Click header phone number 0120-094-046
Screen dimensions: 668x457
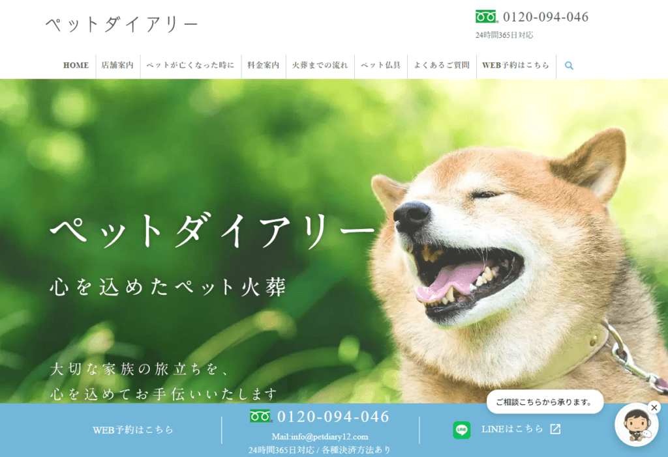point(546,17)
